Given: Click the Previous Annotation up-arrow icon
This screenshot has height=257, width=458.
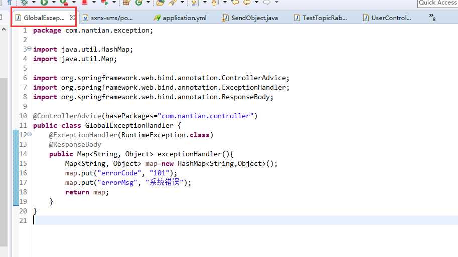Looking at the screenshot, I should pyautogui.click(x=215, y=3).
